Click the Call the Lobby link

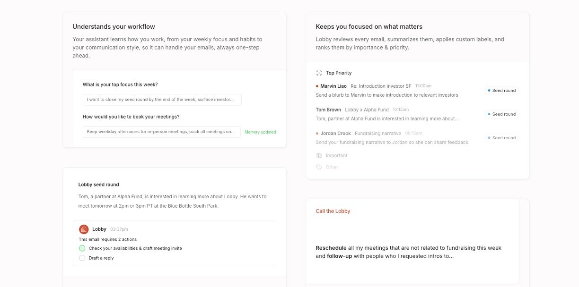click(x=333, y=211)
